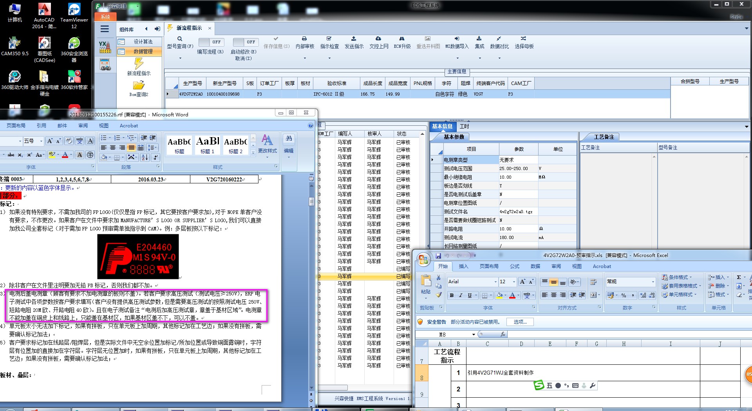752x411 pixels.
Task: Click Word sort icon
Action: 145,157
